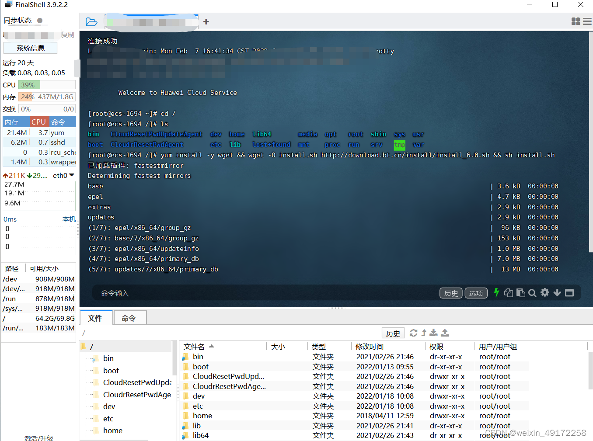Switch to 文件 tab

96,318
